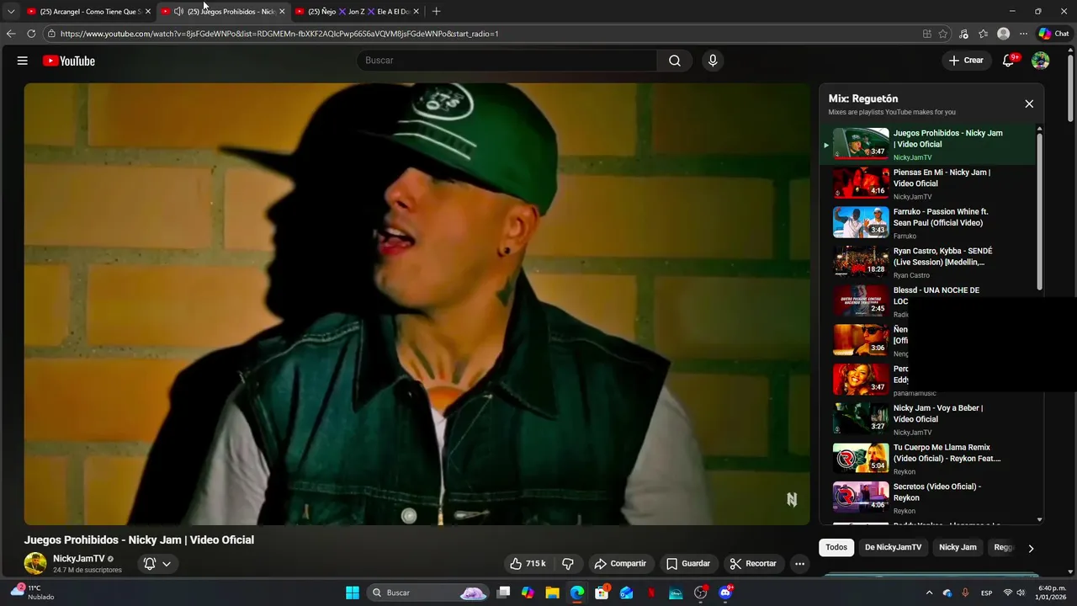Open Task View from the taskbar
Screen dimensions: 1077x606
(503, 593)
